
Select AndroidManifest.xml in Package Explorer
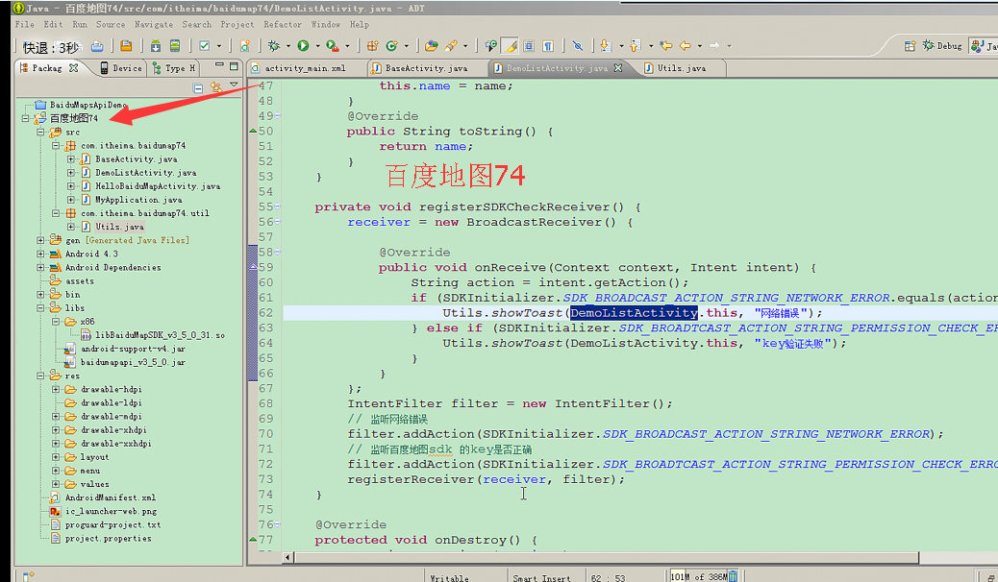[111, 497]
